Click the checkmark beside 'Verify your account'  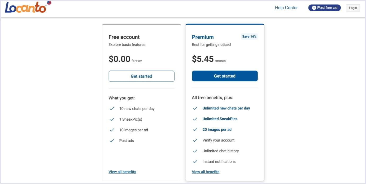click(195, 140)
